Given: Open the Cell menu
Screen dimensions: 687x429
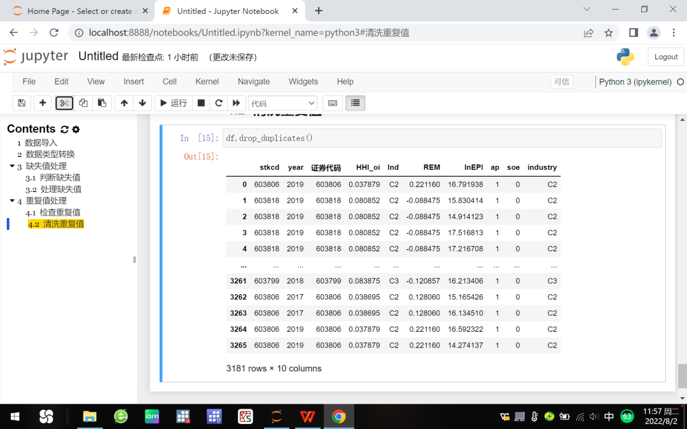Looking at the screenshot, I should point(170,81).
